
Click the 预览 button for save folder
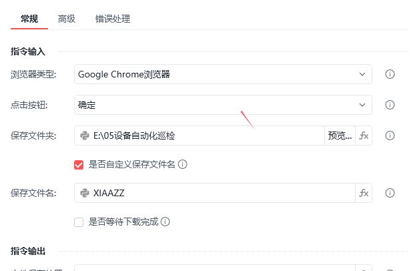(340, 135)
